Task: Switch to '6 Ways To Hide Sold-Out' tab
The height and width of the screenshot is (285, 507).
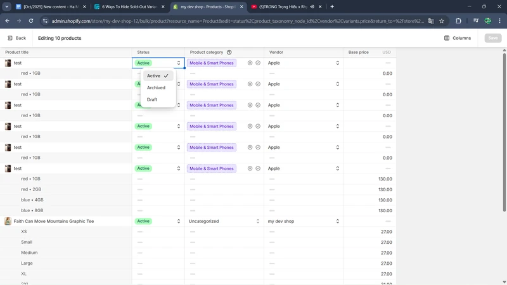Action: pos(129,7)
